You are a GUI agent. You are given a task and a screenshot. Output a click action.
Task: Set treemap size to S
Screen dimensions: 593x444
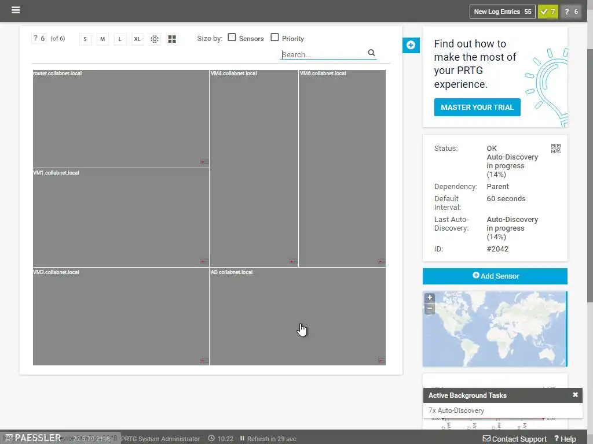[85, 39]
